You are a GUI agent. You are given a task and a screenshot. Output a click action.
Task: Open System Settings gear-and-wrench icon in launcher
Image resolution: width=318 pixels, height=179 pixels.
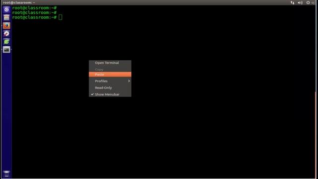(6, 33)
